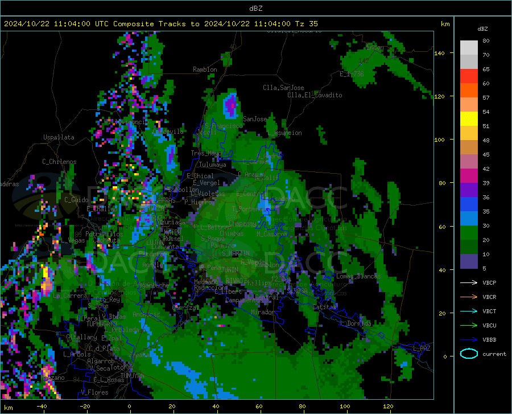The image size is (512, 414).
Task: Click the 'Ramblon' label near top of map
Action: point(205,69)
